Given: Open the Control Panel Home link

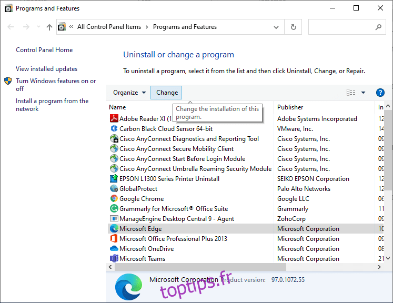Looking at the screenshot, I should 44,50.
